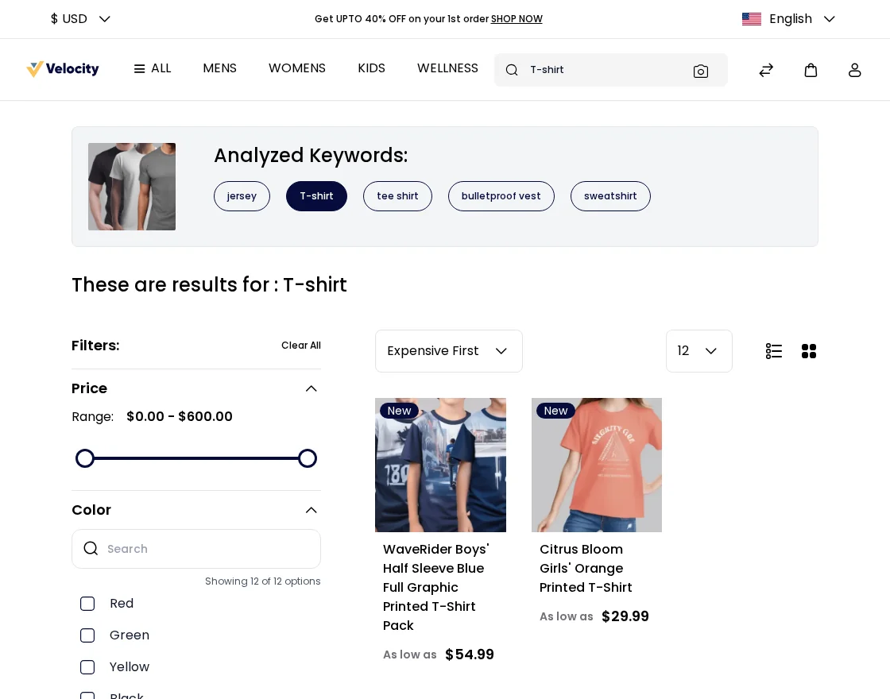
Task: Click the hamburger ALL menu icon
Action: pyautogui.click(x=139, y=68)
